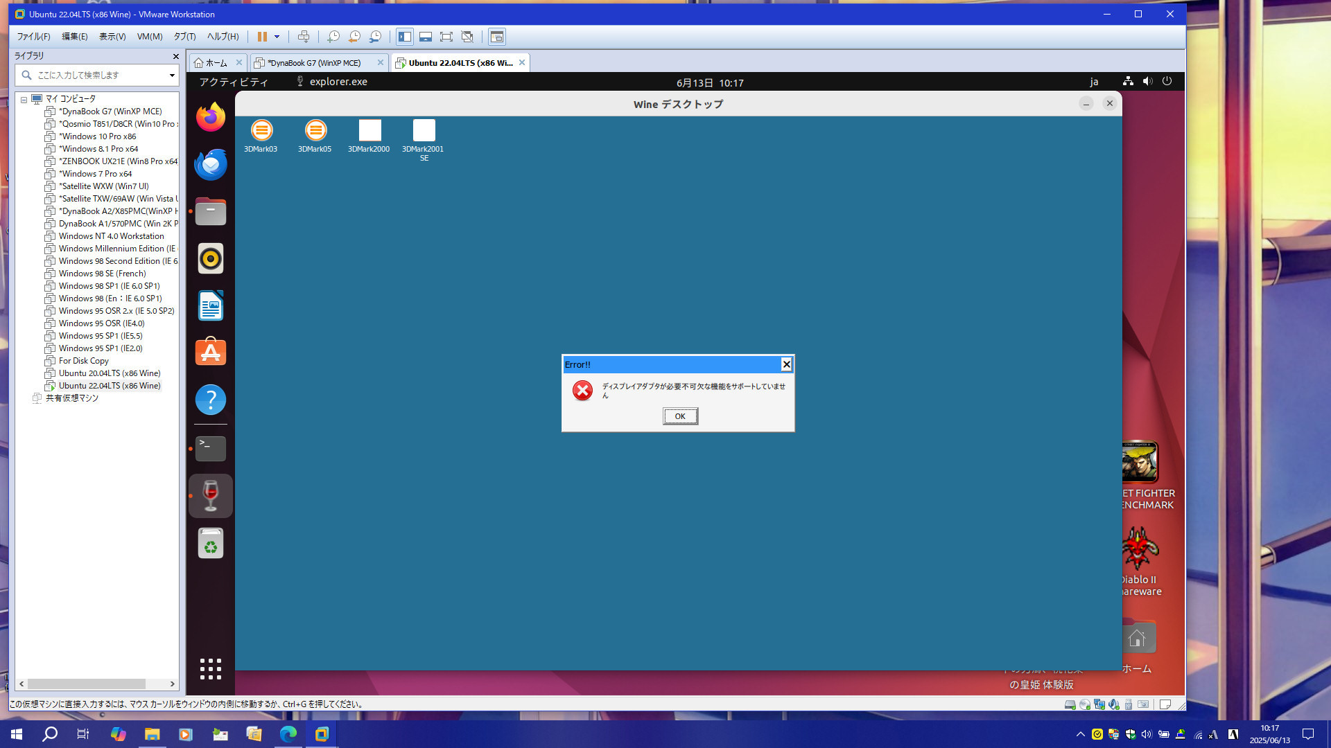The width and height of the screenshot is (1331, 748).
Task: Show applications grid in Ubuntu dock
Action: 211,669
